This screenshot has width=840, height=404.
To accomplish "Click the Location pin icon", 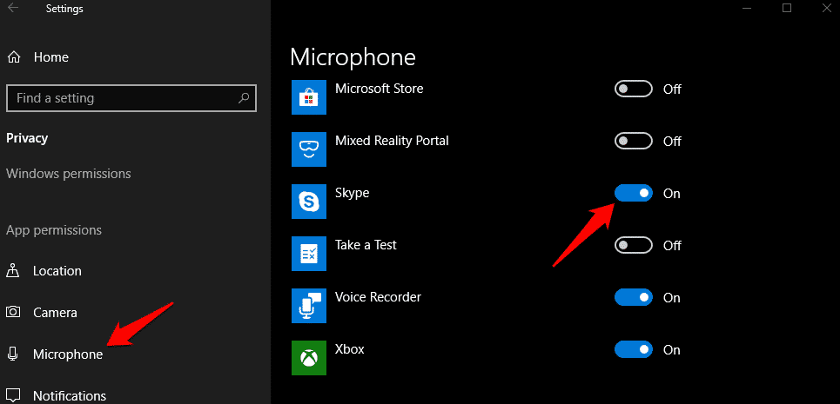I will click(x=12, y=270).
